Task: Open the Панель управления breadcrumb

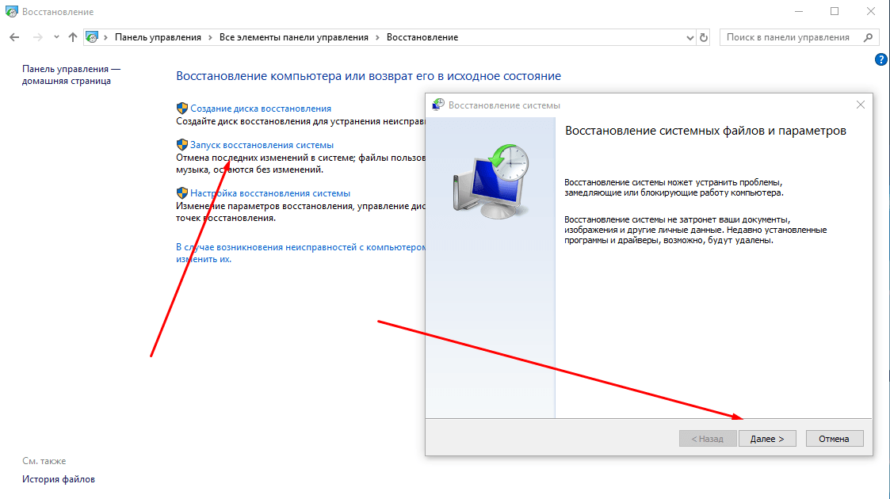Action: (158, 37)
